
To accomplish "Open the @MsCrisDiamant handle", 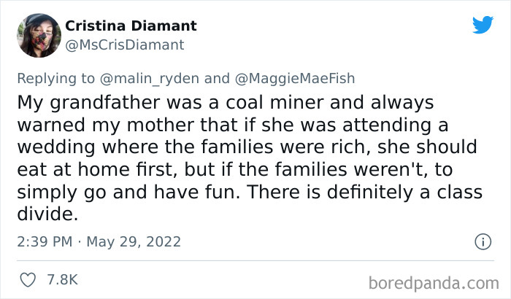I will click(125, 45).
